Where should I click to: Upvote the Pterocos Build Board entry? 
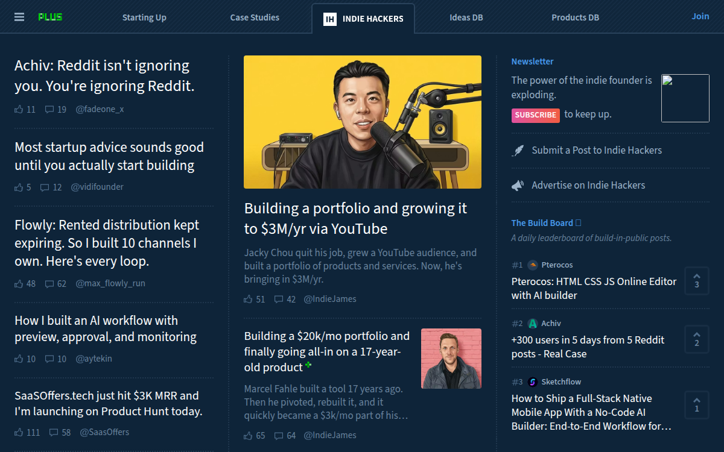point(697,280)
